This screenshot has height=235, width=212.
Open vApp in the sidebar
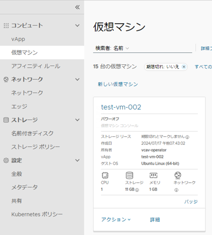[x=18, y=39]
